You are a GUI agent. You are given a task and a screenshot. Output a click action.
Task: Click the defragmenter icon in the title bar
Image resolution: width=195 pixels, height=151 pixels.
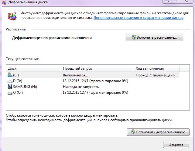click(5, 2)
